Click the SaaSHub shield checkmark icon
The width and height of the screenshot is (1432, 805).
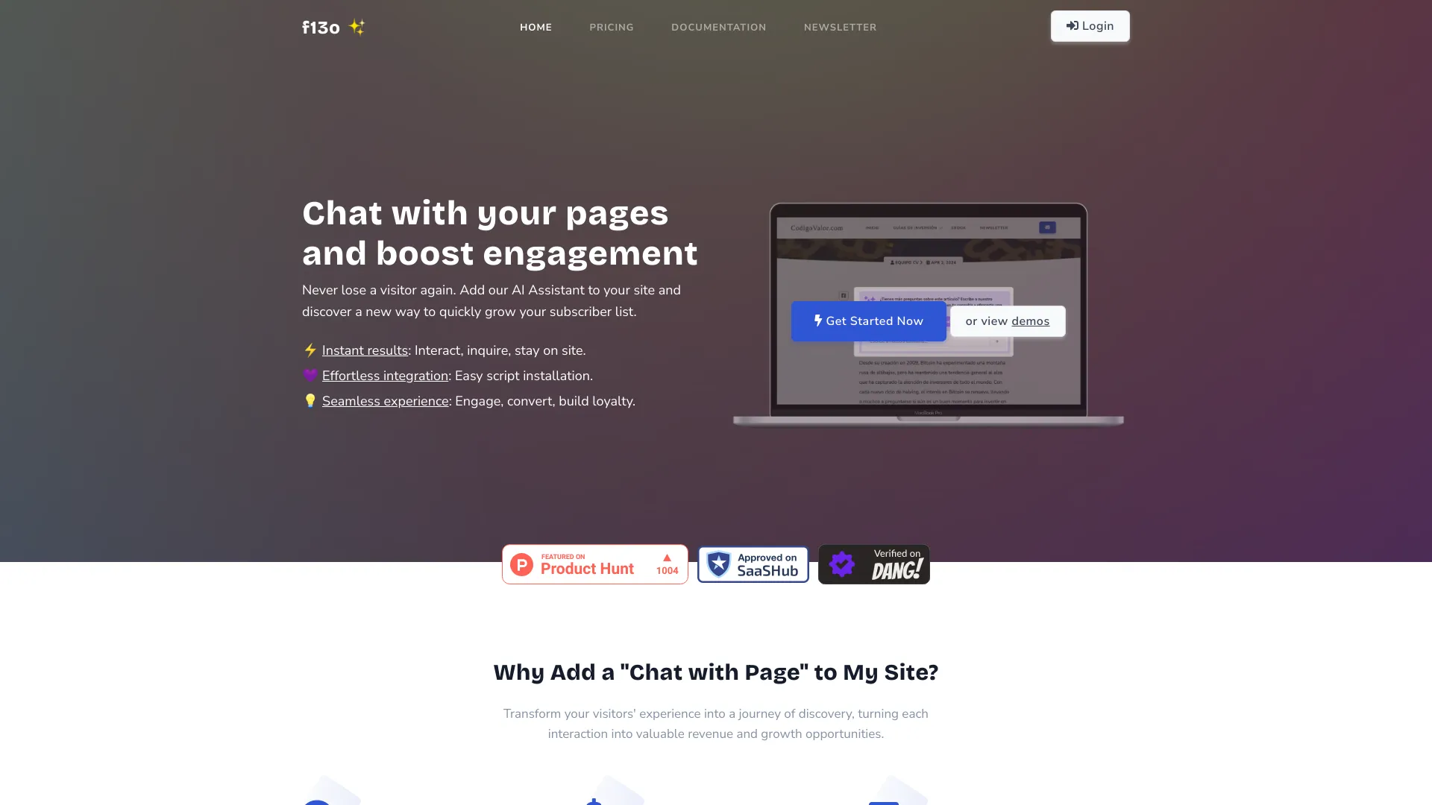click(x=719, y=563)
